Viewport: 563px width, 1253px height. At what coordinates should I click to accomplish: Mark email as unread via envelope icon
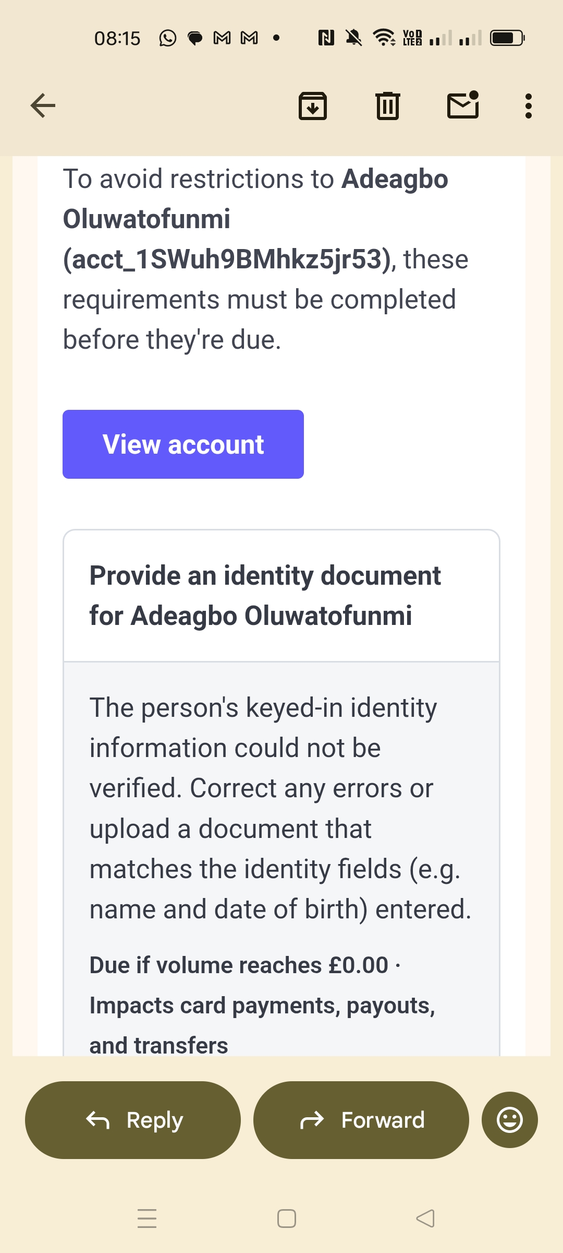click(x=463, y=105)
